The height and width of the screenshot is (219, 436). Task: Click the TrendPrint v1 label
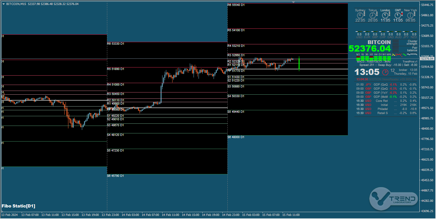[410, 62]
